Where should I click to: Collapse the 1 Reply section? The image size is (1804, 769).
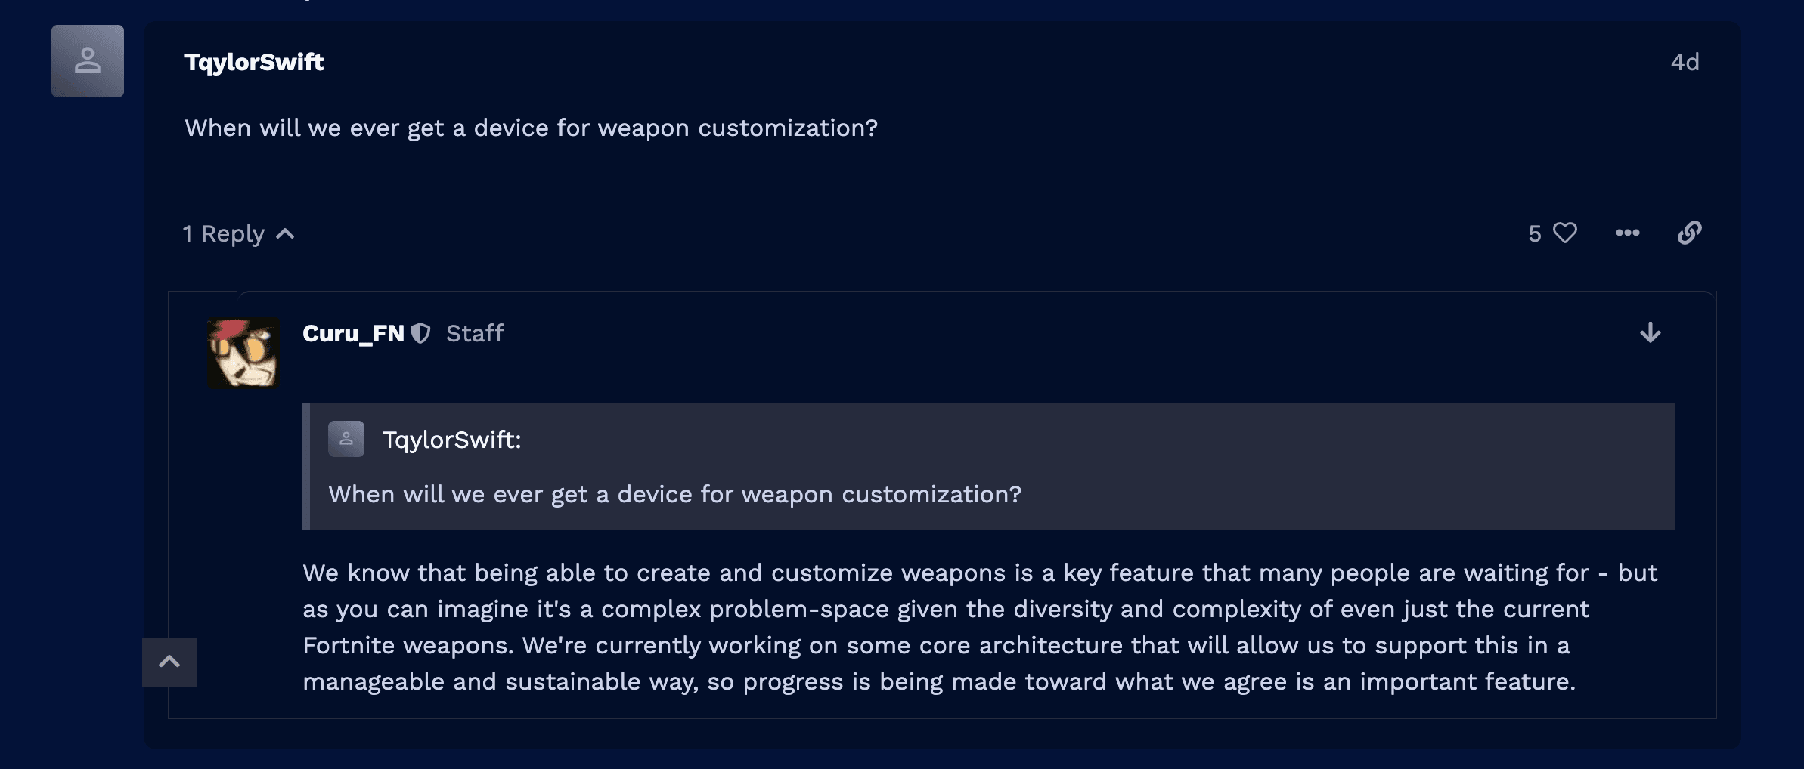coord(238,234)
